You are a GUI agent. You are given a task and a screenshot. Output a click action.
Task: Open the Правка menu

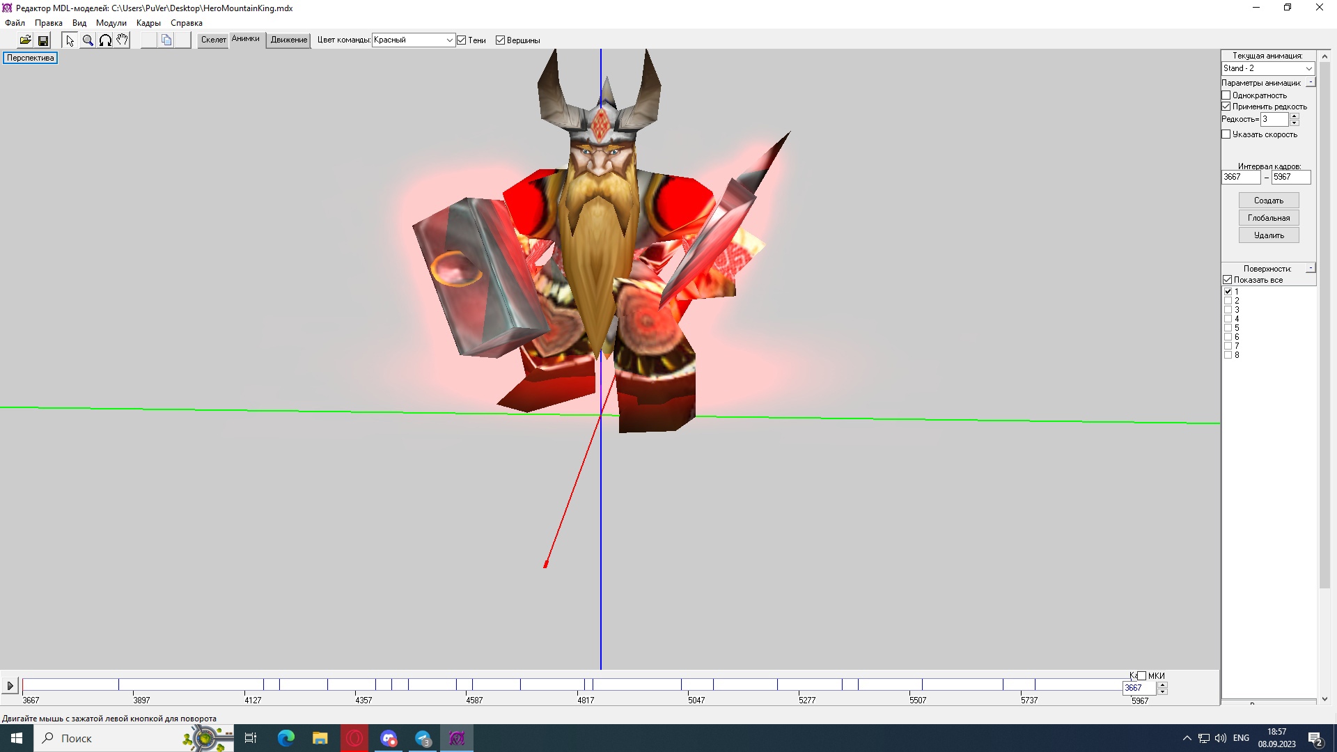[49, 23]
